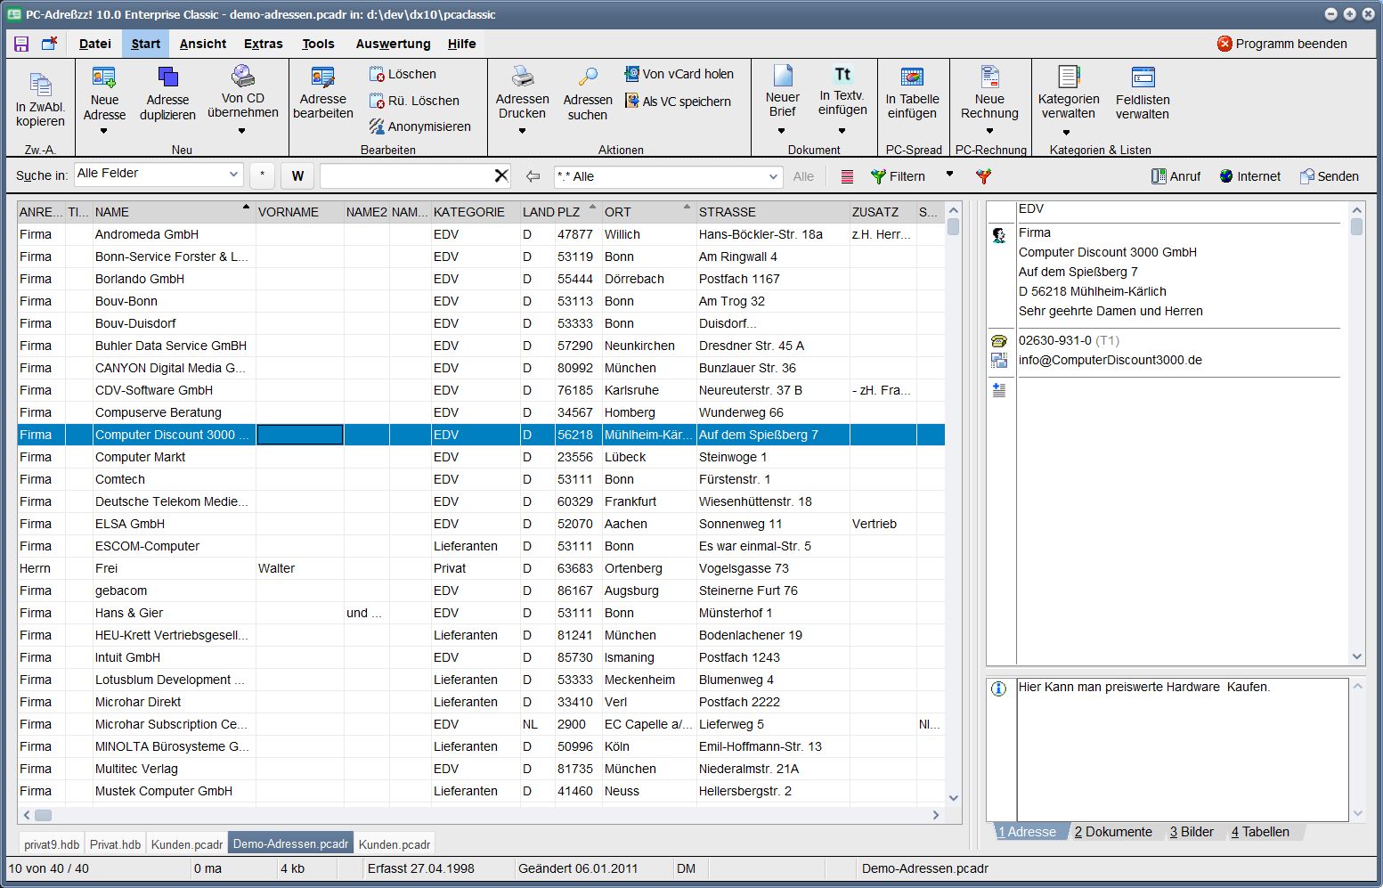Select the ESCOM-Computer row

(x=481, y=546)
